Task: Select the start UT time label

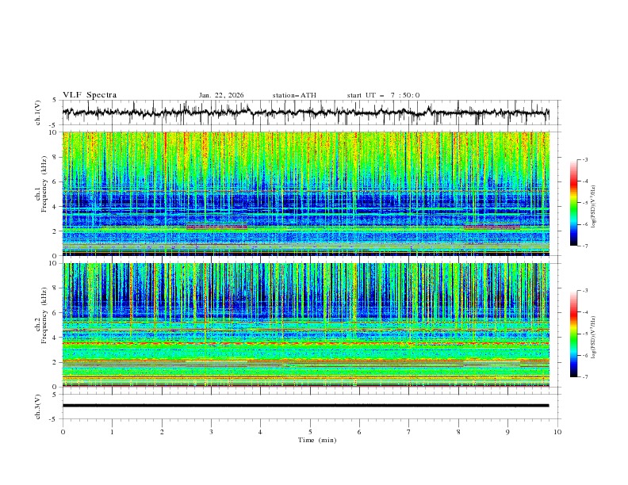Action: pos(383,95)
